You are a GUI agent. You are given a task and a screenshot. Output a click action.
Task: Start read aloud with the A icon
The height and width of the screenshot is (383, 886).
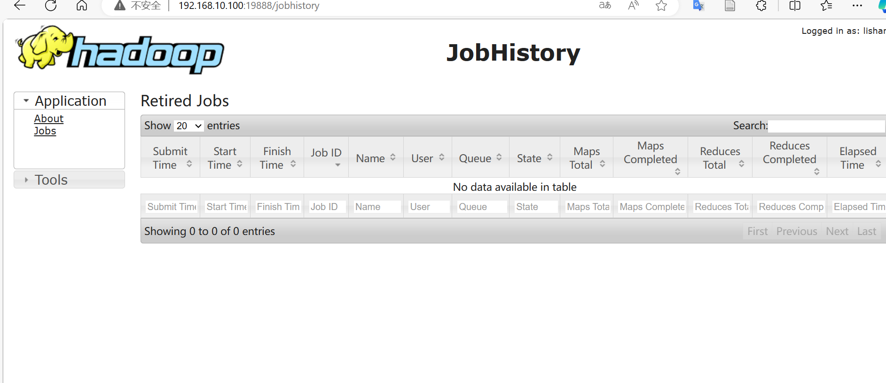tap(633, 6)
